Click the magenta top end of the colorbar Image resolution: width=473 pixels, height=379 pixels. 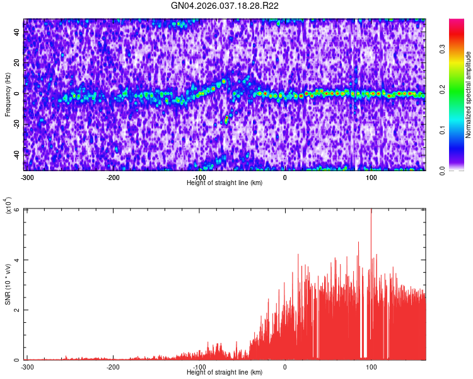pyautogui.click(x=457, y=23)
